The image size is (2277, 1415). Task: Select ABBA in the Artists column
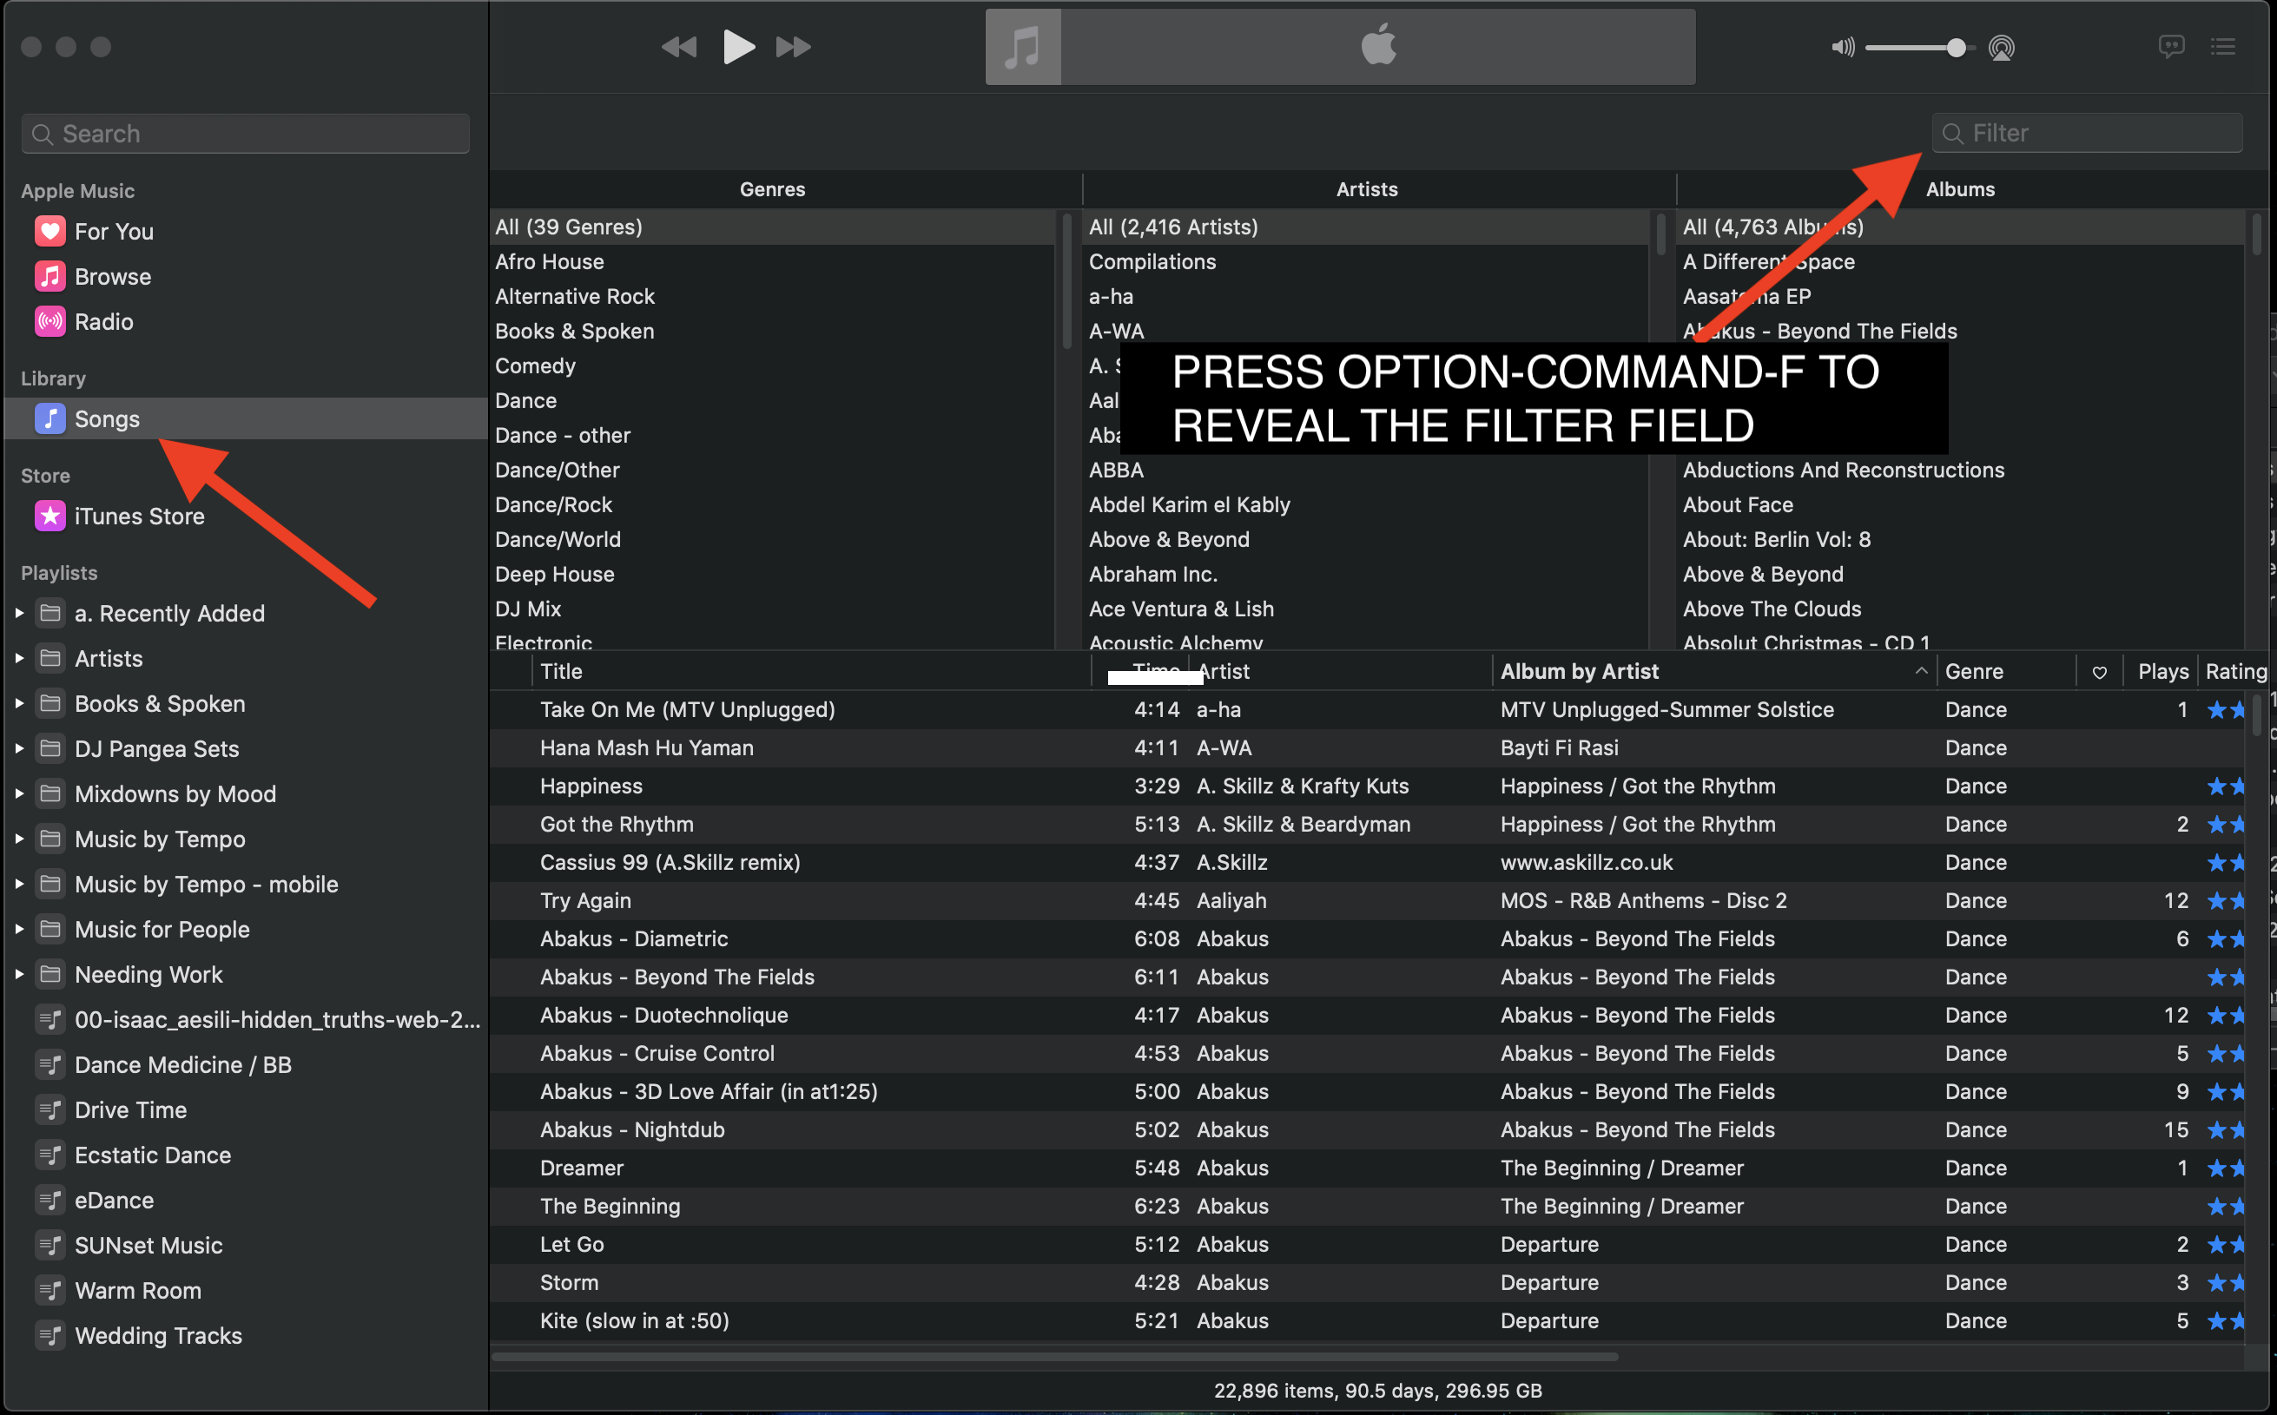(x=1116, y=470)
